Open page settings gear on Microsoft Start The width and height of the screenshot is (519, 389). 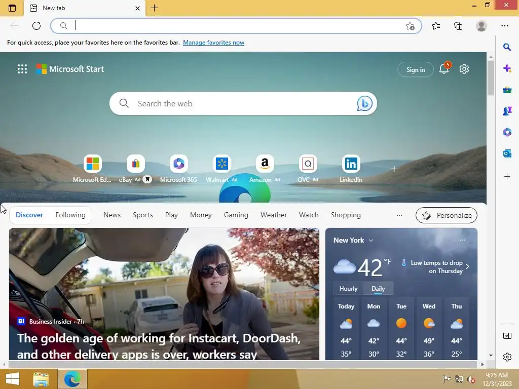coord(464,69)
